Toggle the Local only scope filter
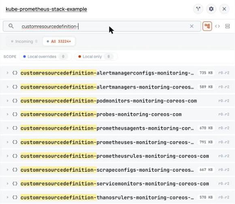The height and width of the screenshot is (204, 235). [x=96, y=57]
